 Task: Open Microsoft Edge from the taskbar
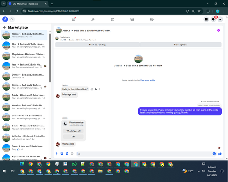click(x=22, y=164)
